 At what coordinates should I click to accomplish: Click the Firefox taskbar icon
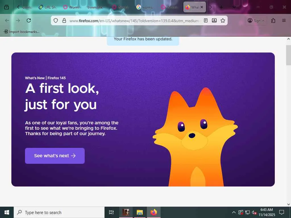[154, 212]
